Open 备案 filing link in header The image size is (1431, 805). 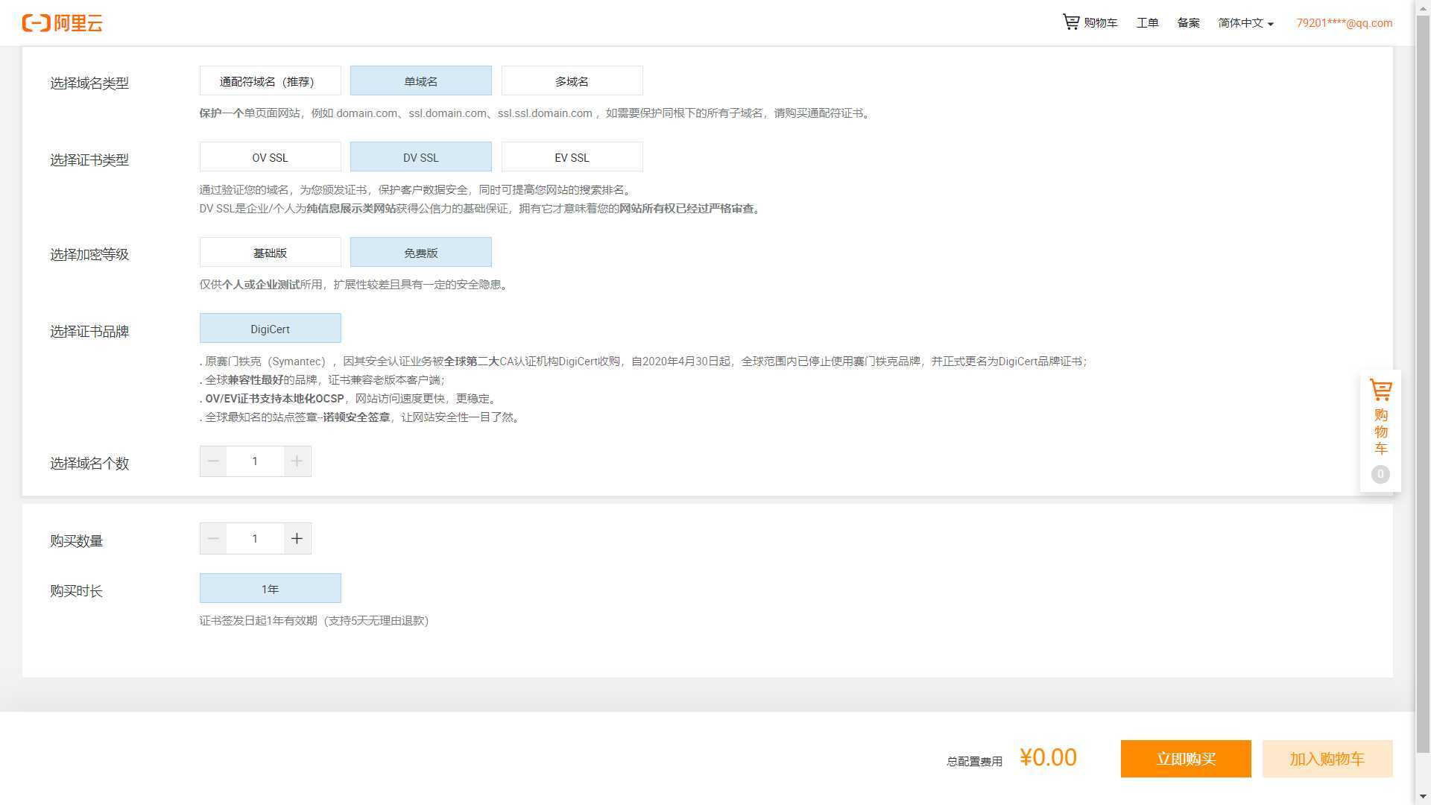coord(1188,23)
